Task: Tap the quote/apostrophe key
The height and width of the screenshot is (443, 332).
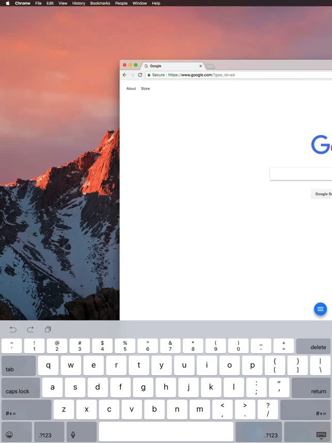Action: [x=279, y=387]
